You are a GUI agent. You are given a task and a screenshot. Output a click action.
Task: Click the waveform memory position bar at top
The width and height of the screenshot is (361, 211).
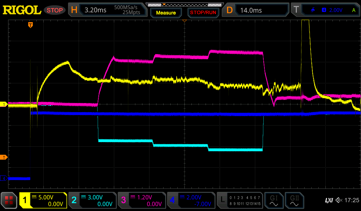click(184, 5)
